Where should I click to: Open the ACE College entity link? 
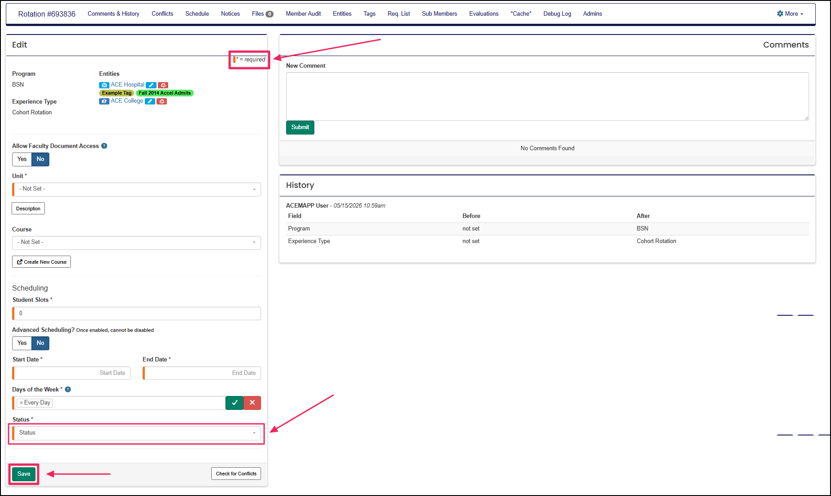click(x=127, y=101)
